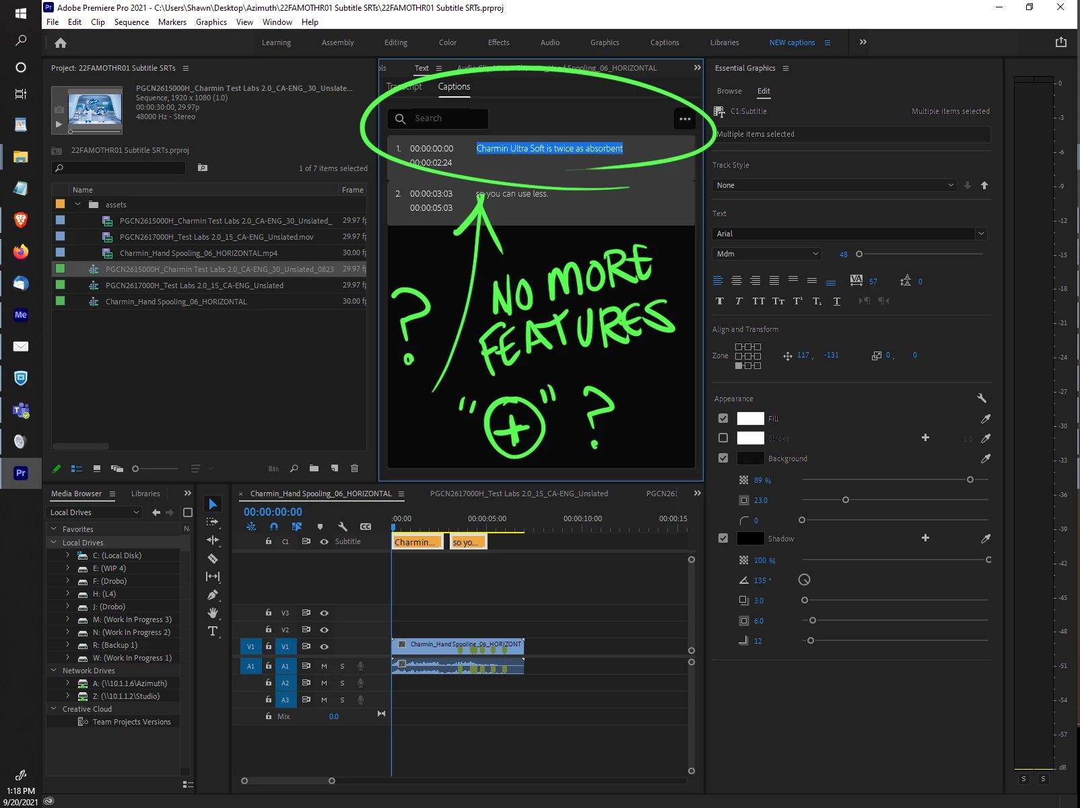
Task: Open the Captions panel three-dot menu
Action: (685, 119)
